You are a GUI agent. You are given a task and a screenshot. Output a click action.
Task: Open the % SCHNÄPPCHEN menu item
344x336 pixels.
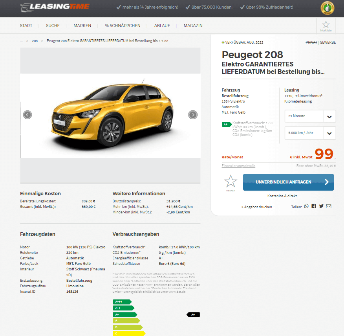click(123, 26)
